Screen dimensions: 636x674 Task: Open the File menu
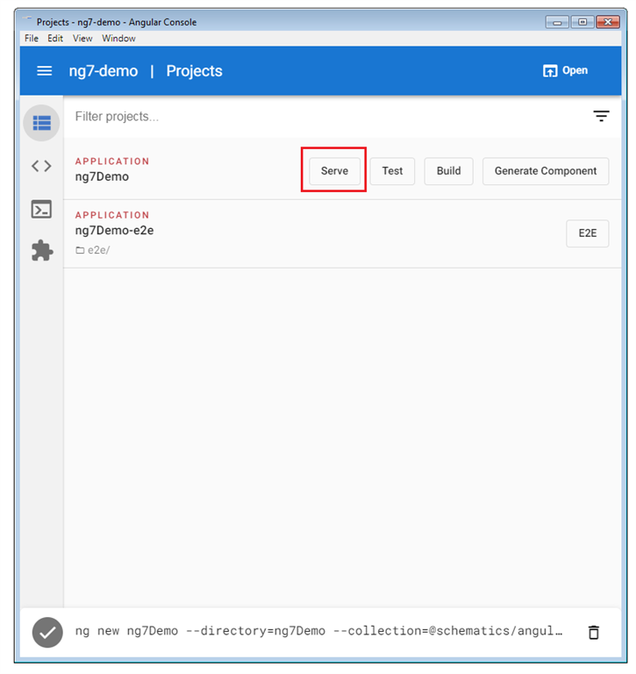point(32,39)
